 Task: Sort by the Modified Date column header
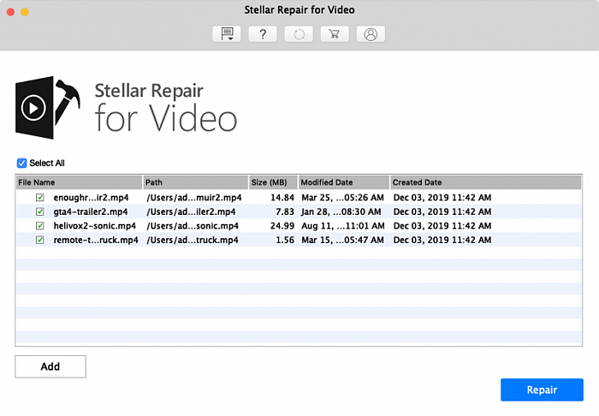click(x=344, y=182)
